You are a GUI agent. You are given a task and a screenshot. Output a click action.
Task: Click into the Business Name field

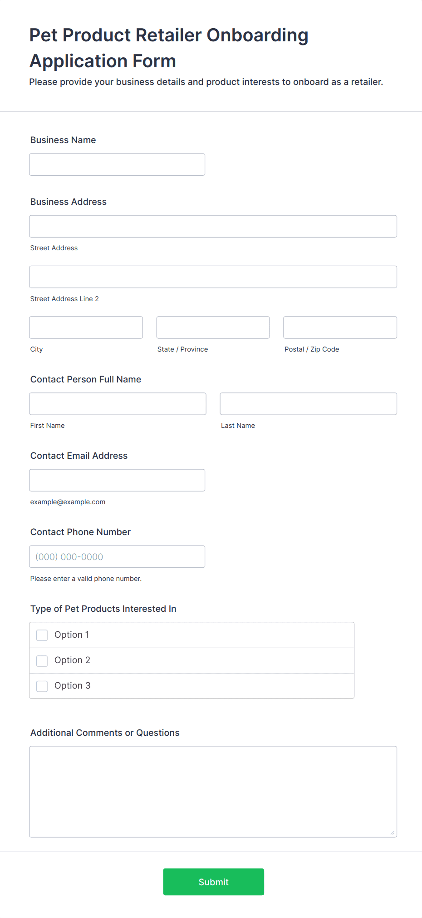pyautogui.click(x=117, y=164)
